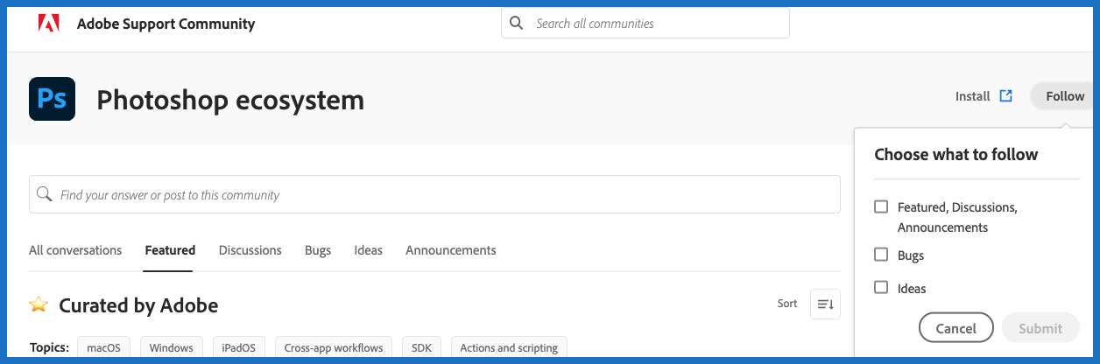Open the Adobe Support Community link
The height and width of the screenshot is (364, 1100).
point(166,24)
